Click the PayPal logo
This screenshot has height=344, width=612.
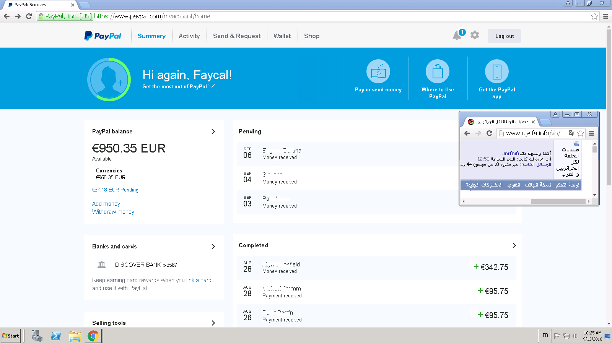tap(103, 36)
